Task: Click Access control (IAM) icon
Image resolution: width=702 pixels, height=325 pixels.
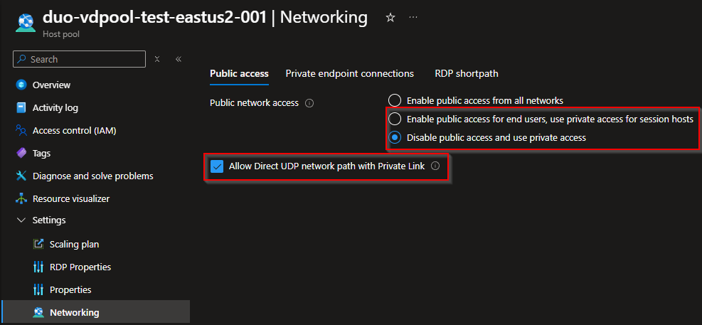Action: (x=21, y=130)
